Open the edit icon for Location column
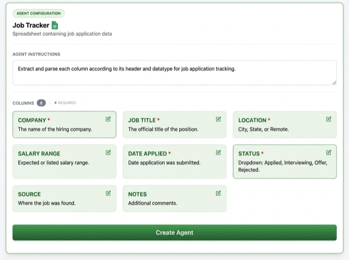Viewport: 349px width, 260px height. [329, 119]
